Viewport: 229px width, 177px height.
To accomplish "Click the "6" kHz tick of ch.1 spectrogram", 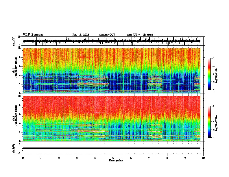I will pos(20,67).
